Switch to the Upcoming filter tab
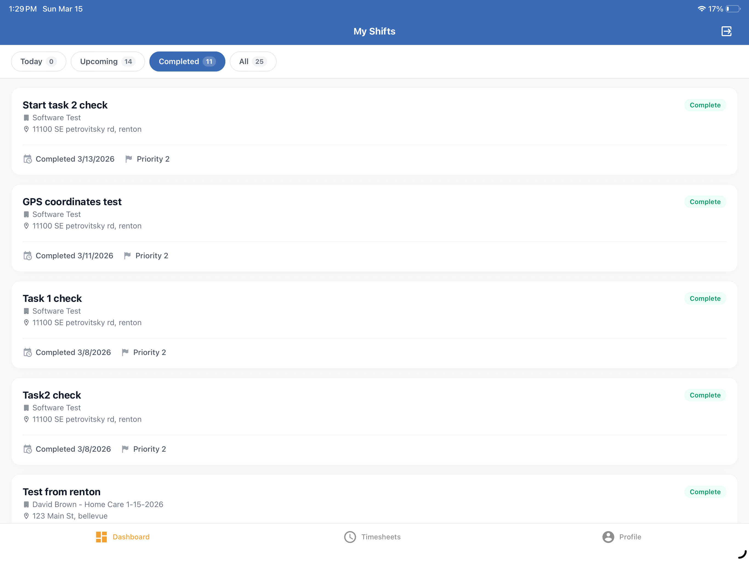 click(108, 62)
